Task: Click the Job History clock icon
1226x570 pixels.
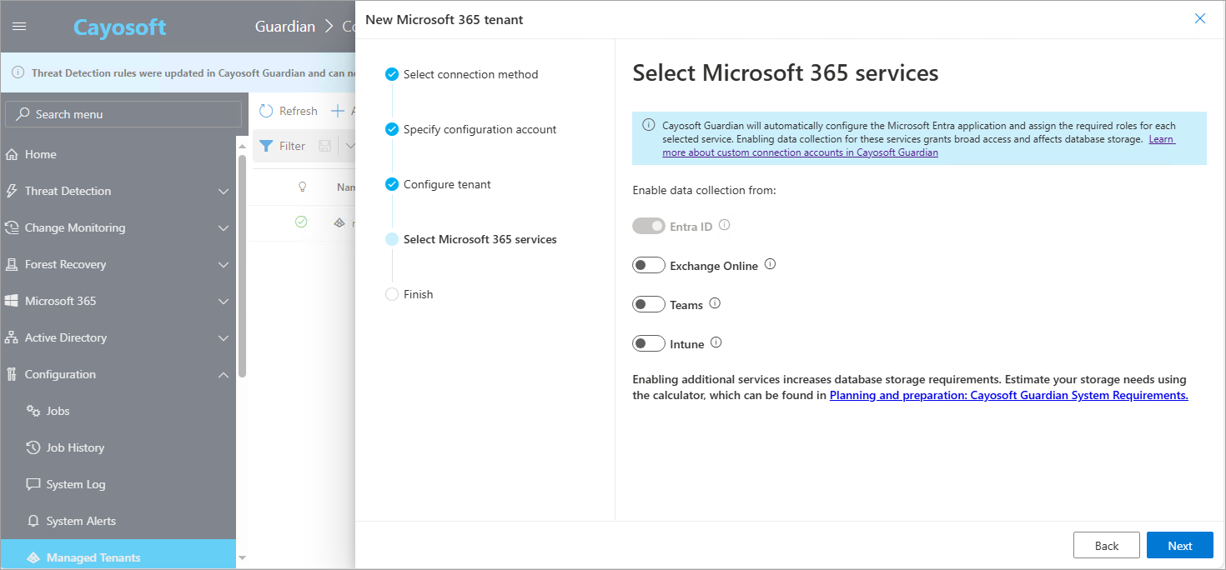Action: pos(33,447)
